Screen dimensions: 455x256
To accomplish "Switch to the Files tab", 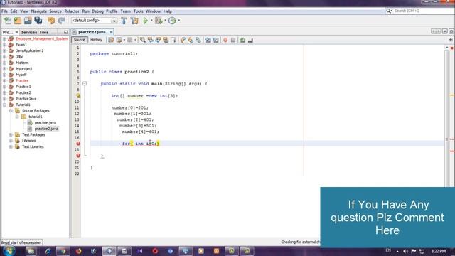I will (x=44, y=32).
